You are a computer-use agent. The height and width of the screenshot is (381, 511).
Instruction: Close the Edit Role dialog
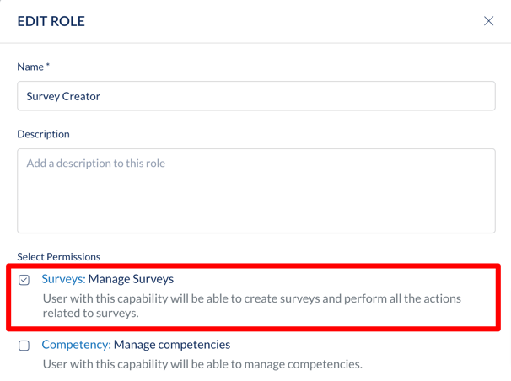pyautogui.click(x=488, y=21)
